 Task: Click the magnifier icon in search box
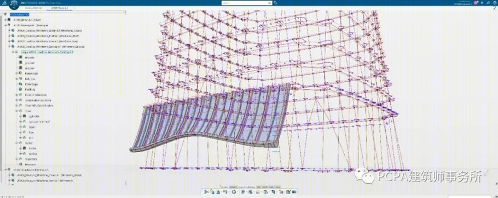(270, 3)
